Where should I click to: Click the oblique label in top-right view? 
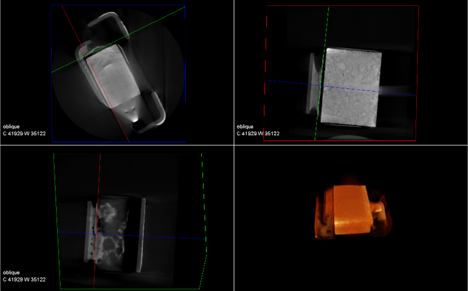(245, 126)
